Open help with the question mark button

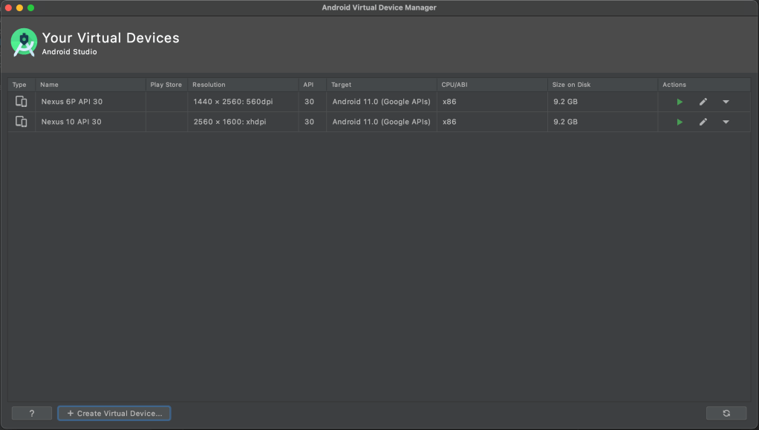click(32, 413)
